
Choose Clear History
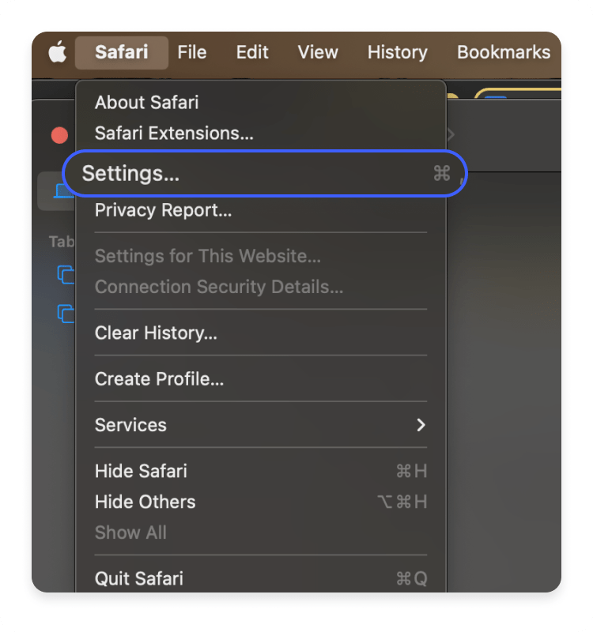pyautogui.click(x=155, y=333)
